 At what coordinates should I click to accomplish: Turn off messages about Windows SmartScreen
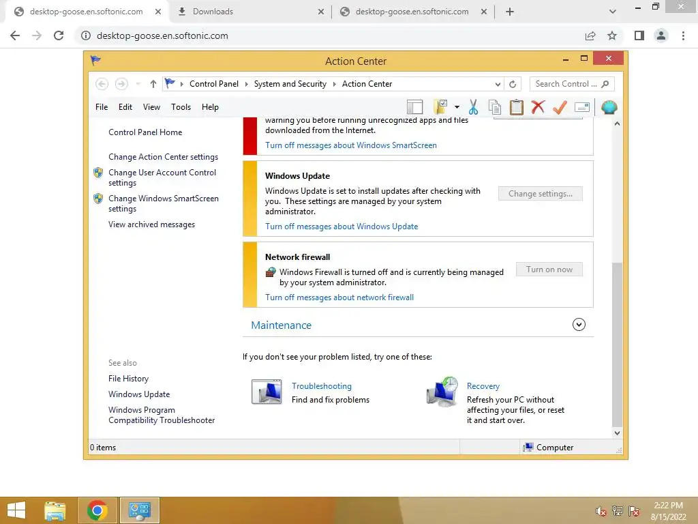(351, 145)
